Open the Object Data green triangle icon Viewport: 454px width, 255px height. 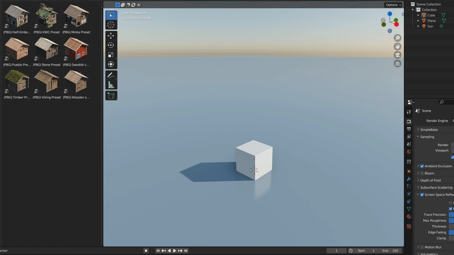pyautogui.click(x=409, y=209)
